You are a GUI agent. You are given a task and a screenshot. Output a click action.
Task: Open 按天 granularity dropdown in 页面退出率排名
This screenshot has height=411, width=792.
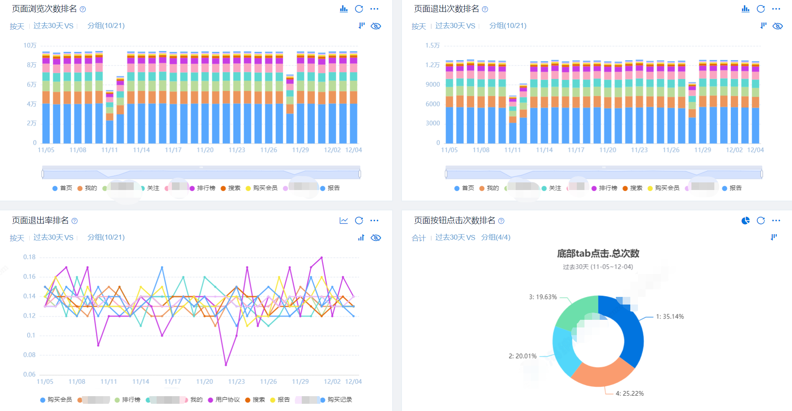[x=17, y=238]
